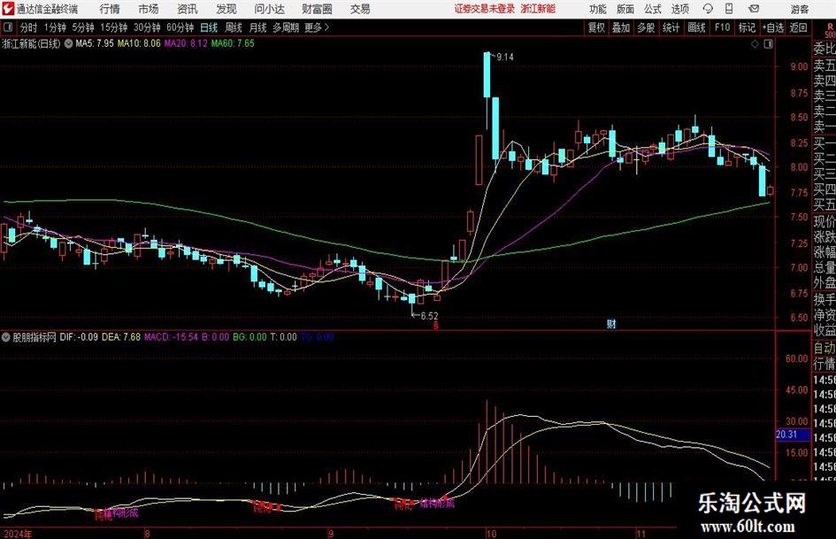Click the 画线 drawing button
The image size is (836, 539).
[x=697, y=27]
